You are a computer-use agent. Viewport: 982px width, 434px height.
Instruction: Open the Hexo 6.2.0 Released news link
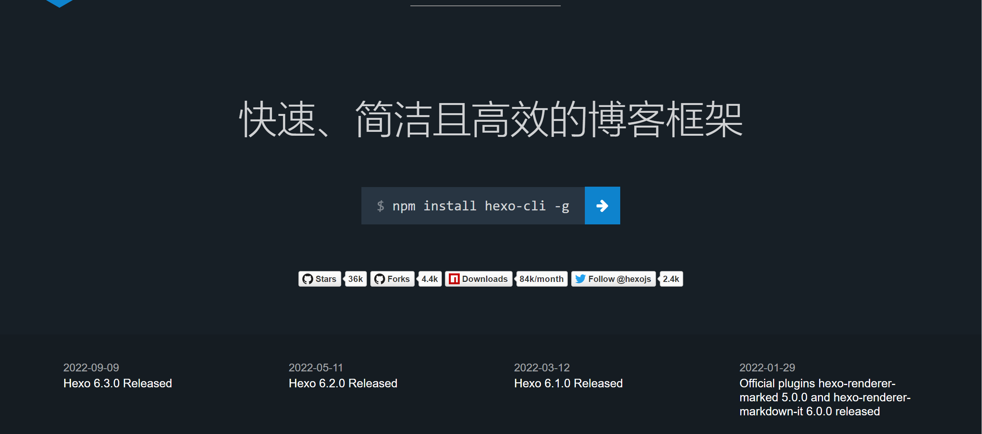tap(343, 383)
